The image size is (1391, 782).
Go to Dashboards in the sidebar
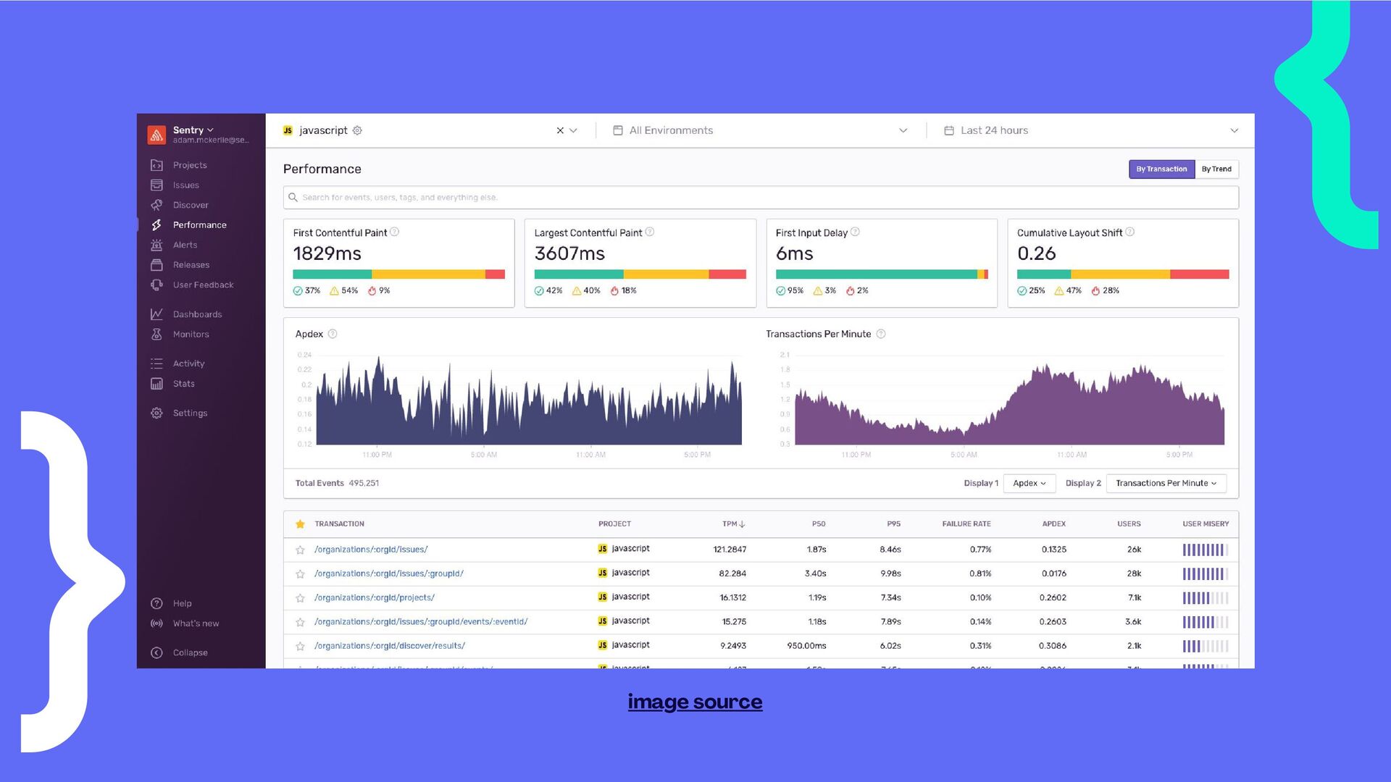point(197,314)
